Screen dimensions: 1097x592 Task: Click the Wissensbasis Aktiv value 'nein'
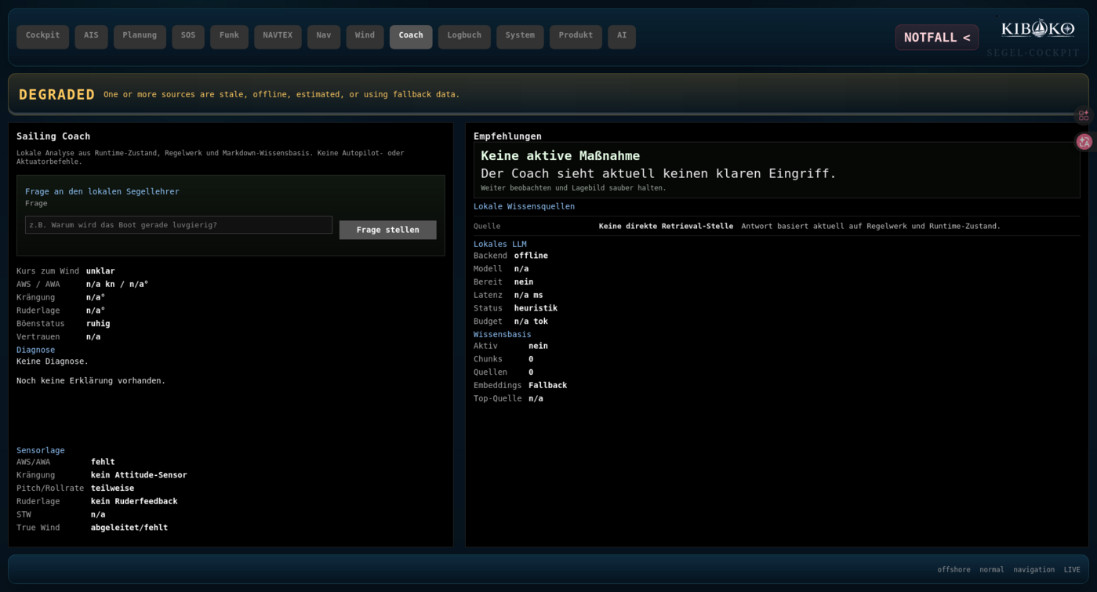538,346
